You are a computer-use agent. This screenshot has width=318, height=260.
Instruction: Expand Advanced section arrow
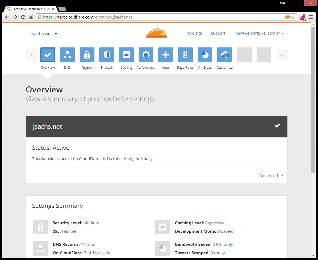271,176
